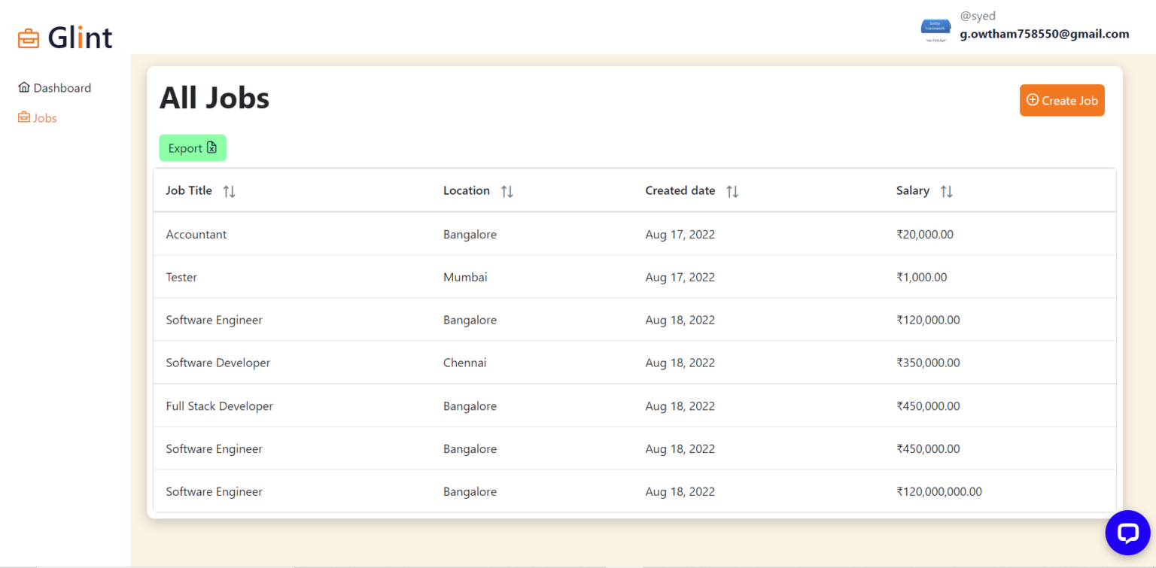The height and width of the screenshot is (568, 1156).
Task: Open Jobs in the sidebar menu
Action: 44,118
